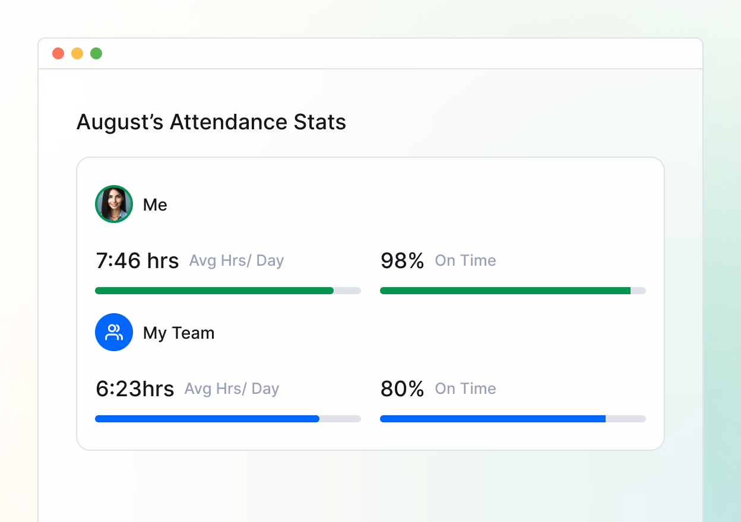Click the green Avg Hrs/Day progress bar

tap(214, 291)
